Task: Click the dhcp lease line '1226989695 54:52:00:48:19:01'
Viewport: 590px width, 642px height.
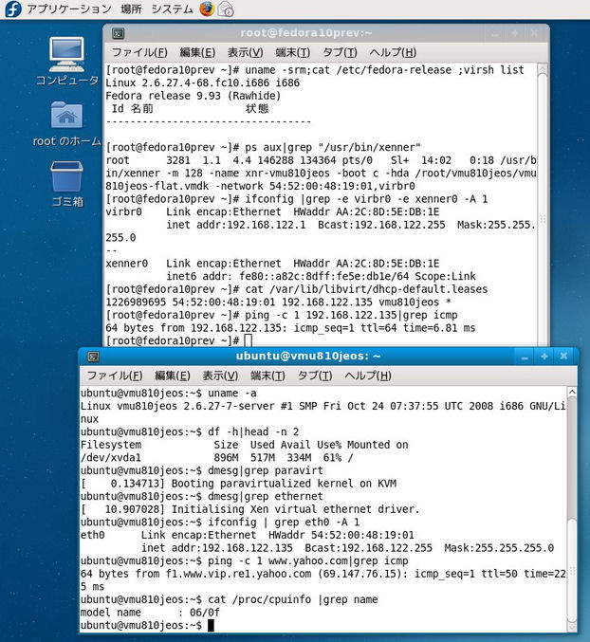Action: coord(279,303)
